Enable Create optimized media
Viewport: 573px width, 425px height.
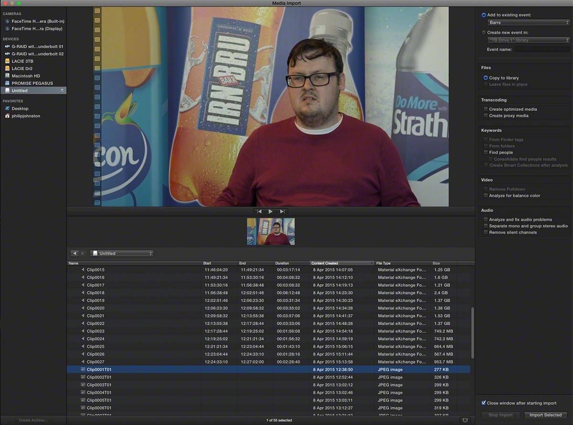(x=486, y=109)
